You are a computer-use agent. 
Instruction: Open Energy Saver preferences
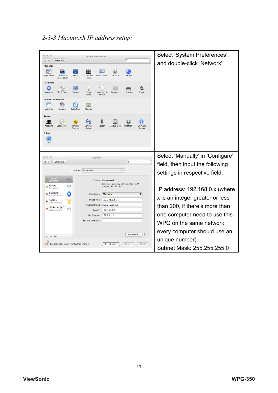[89, 90]
